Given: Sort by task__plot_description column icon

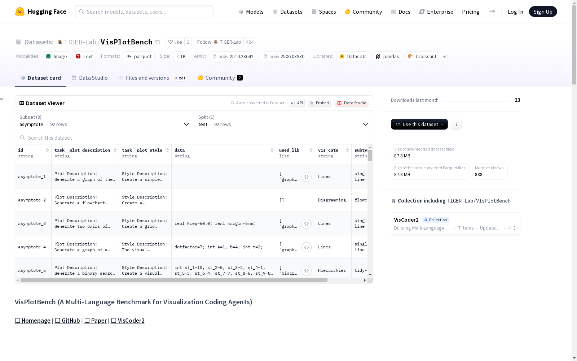Looking at the screenshot, I should coord(115,150).
